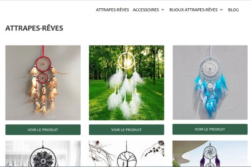Viewport: 251px width, 167px height.
Task: Click the BIJOUX ATTRAPES-RÊVES menu label
Action: 193,10
